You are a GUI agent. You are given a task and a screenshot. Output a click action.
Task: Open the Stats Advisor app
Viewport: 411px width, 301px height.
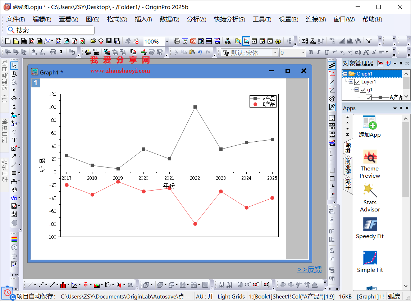[370, 198]
